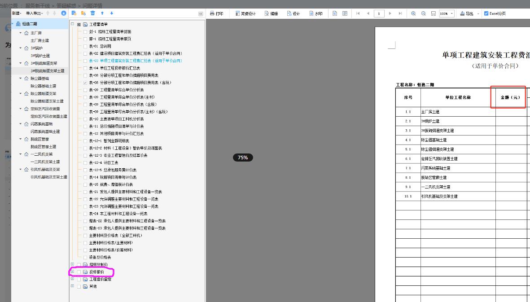The width and height of the screenshot is (530, 302).
Task: Open the 导出 export dropdown arrow
Action: click(x=478, y=14)
